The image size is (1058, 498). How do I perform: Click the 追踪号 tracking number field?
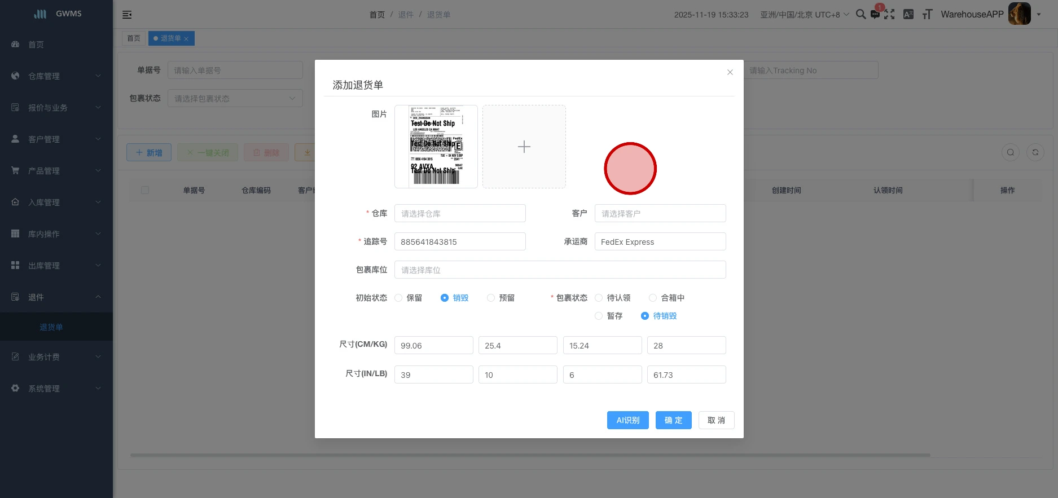[460, 241]
